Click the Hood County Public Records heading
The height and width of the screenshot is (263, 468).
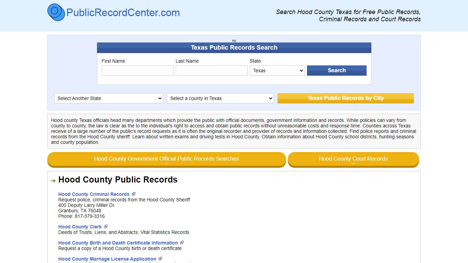coord(118,180)
